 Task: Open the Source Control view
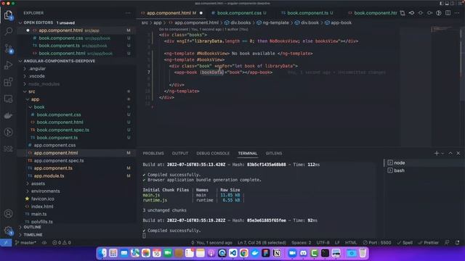click(x=8, y=49)
